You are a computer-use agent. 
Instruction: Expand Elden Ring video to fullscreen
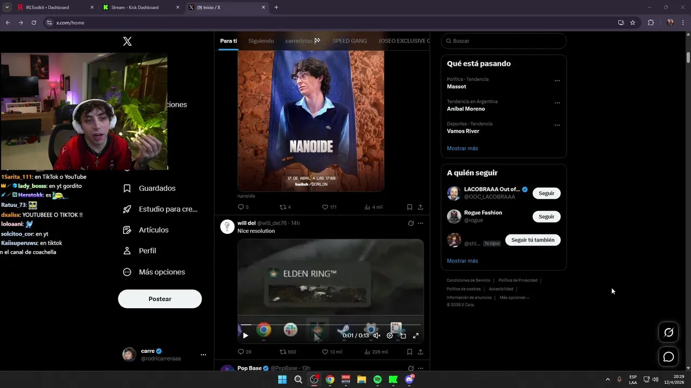(416, 336)
